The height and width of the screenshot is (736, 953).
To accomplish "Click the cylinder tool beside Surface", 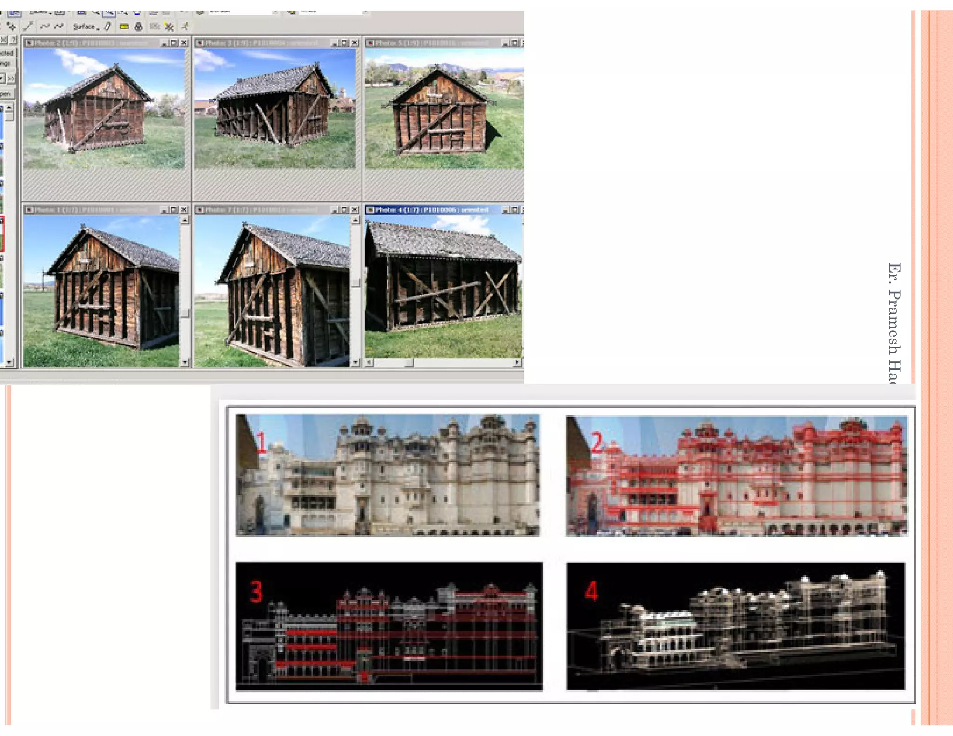I will tap(107, 27).
